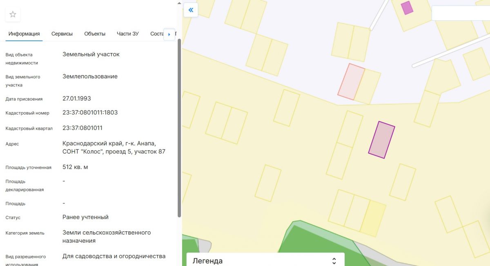Switch to the Сервисы tab

pyautogui.click(x=62, y=34)
